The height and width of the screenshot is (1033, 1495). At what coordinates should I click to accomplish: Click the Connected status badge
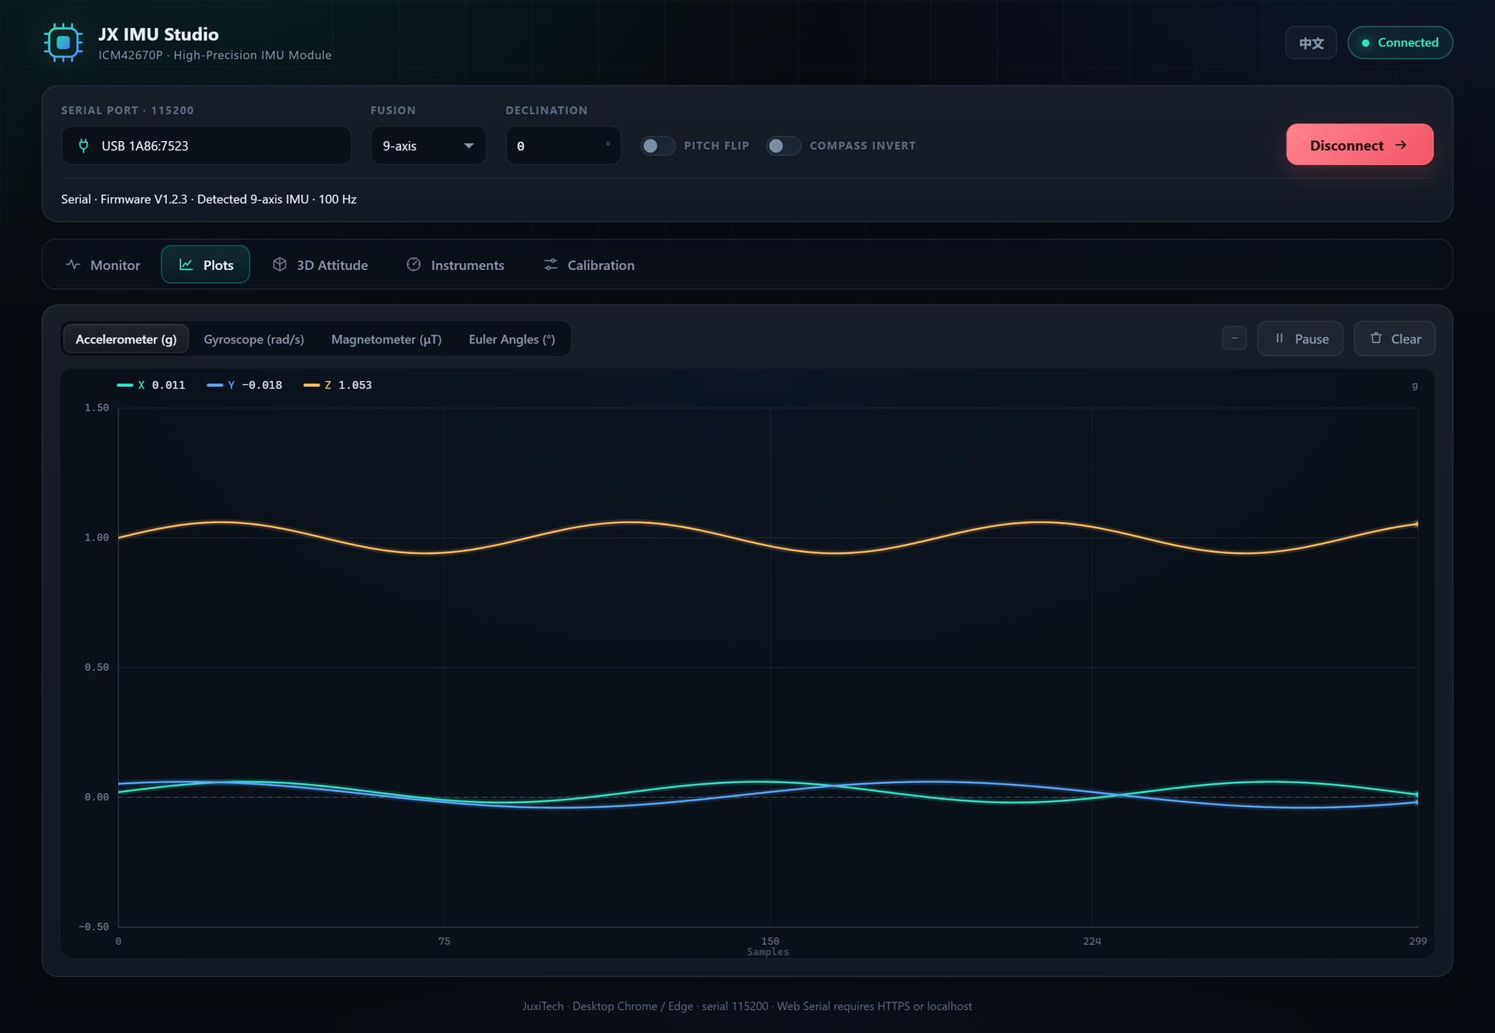pyautogui.click(x=1399, y=42)
